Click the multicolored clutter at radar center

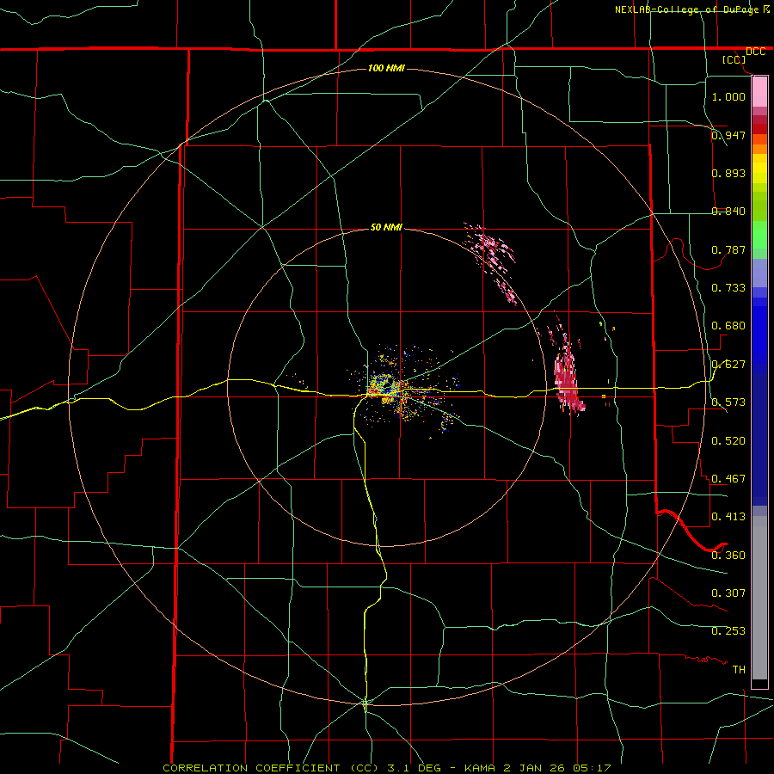388,388
